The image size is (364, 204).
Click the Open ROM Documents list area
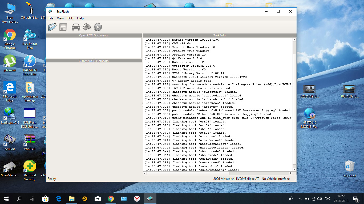[94, 48]
